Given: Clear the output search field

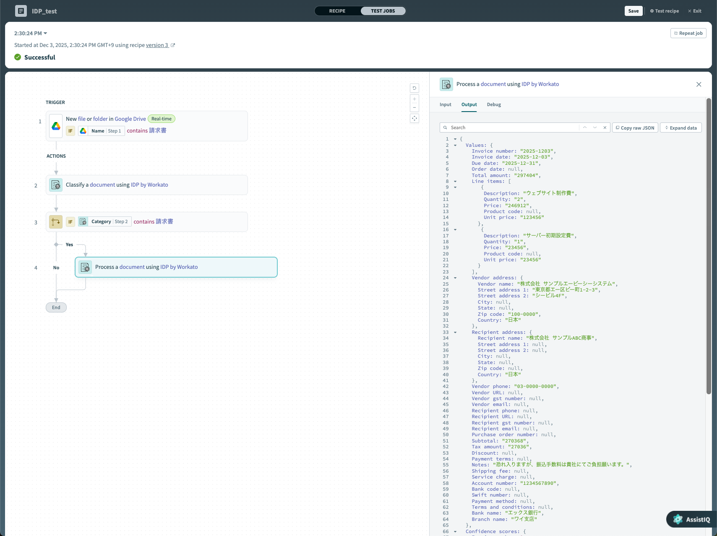Looking at the screenshot, I should click(x=605, y=127).
